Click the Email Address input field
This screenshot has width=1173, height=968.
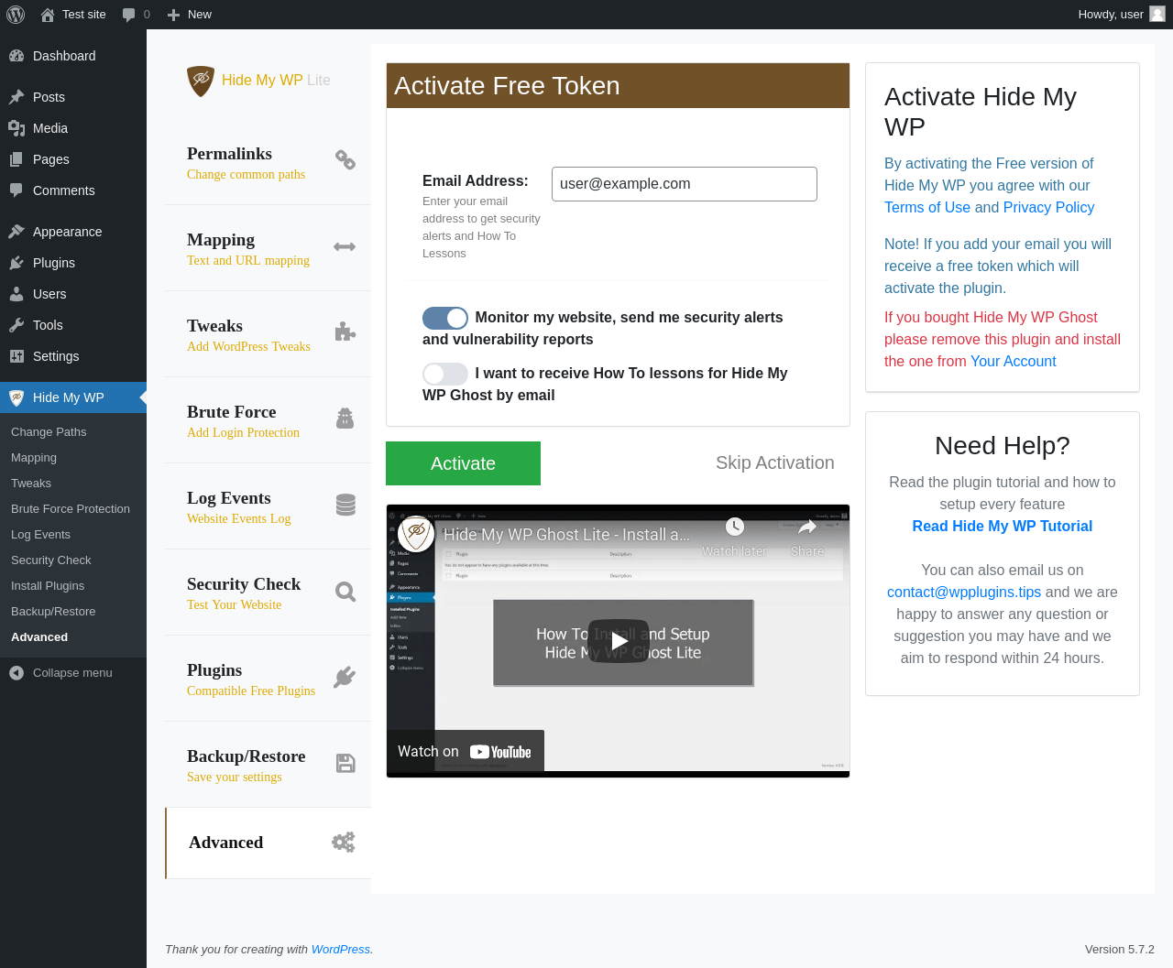coord(685,184)
